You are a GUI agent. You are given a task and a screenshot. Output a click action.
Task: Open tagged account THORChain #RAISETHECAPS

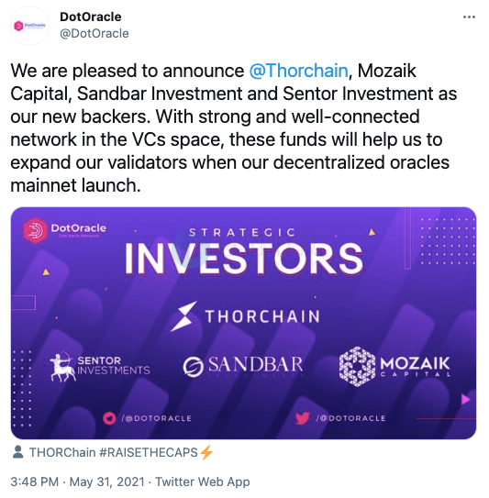click(121, 452)
